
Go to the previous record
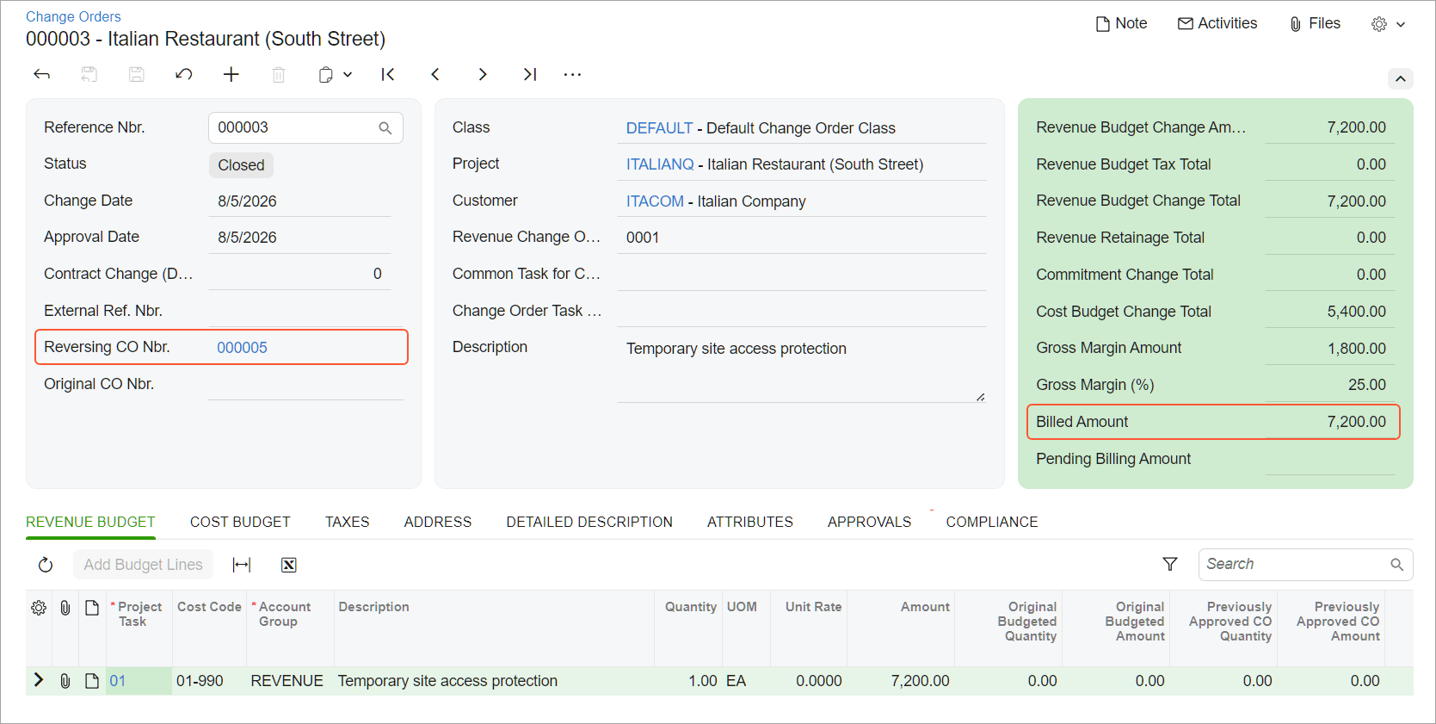(435, 75)
